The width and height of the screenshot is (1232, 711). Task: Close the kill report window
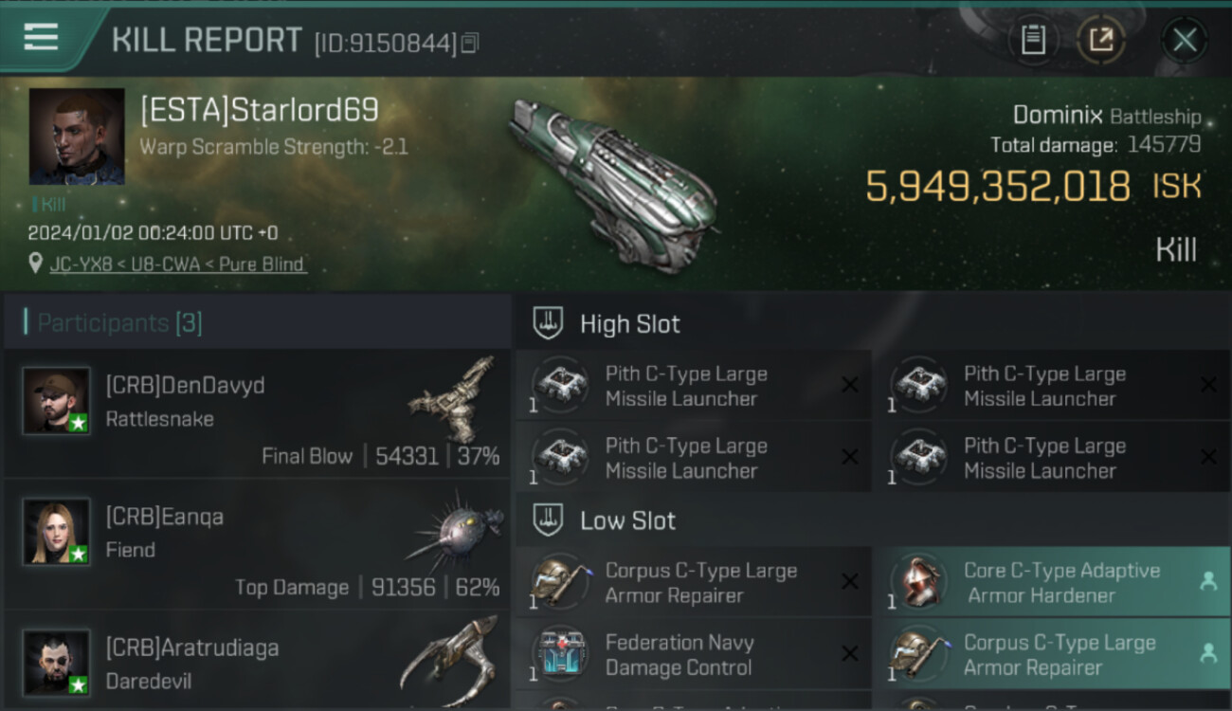tap(1185, 40)
